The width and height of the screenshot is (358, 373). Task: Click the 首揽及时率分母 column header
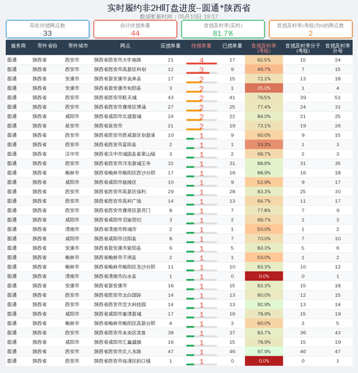point(338,48)
